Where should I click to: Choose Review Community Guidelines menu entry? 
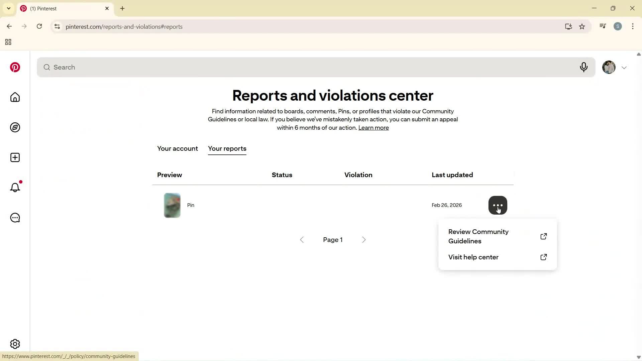[478, 236]
